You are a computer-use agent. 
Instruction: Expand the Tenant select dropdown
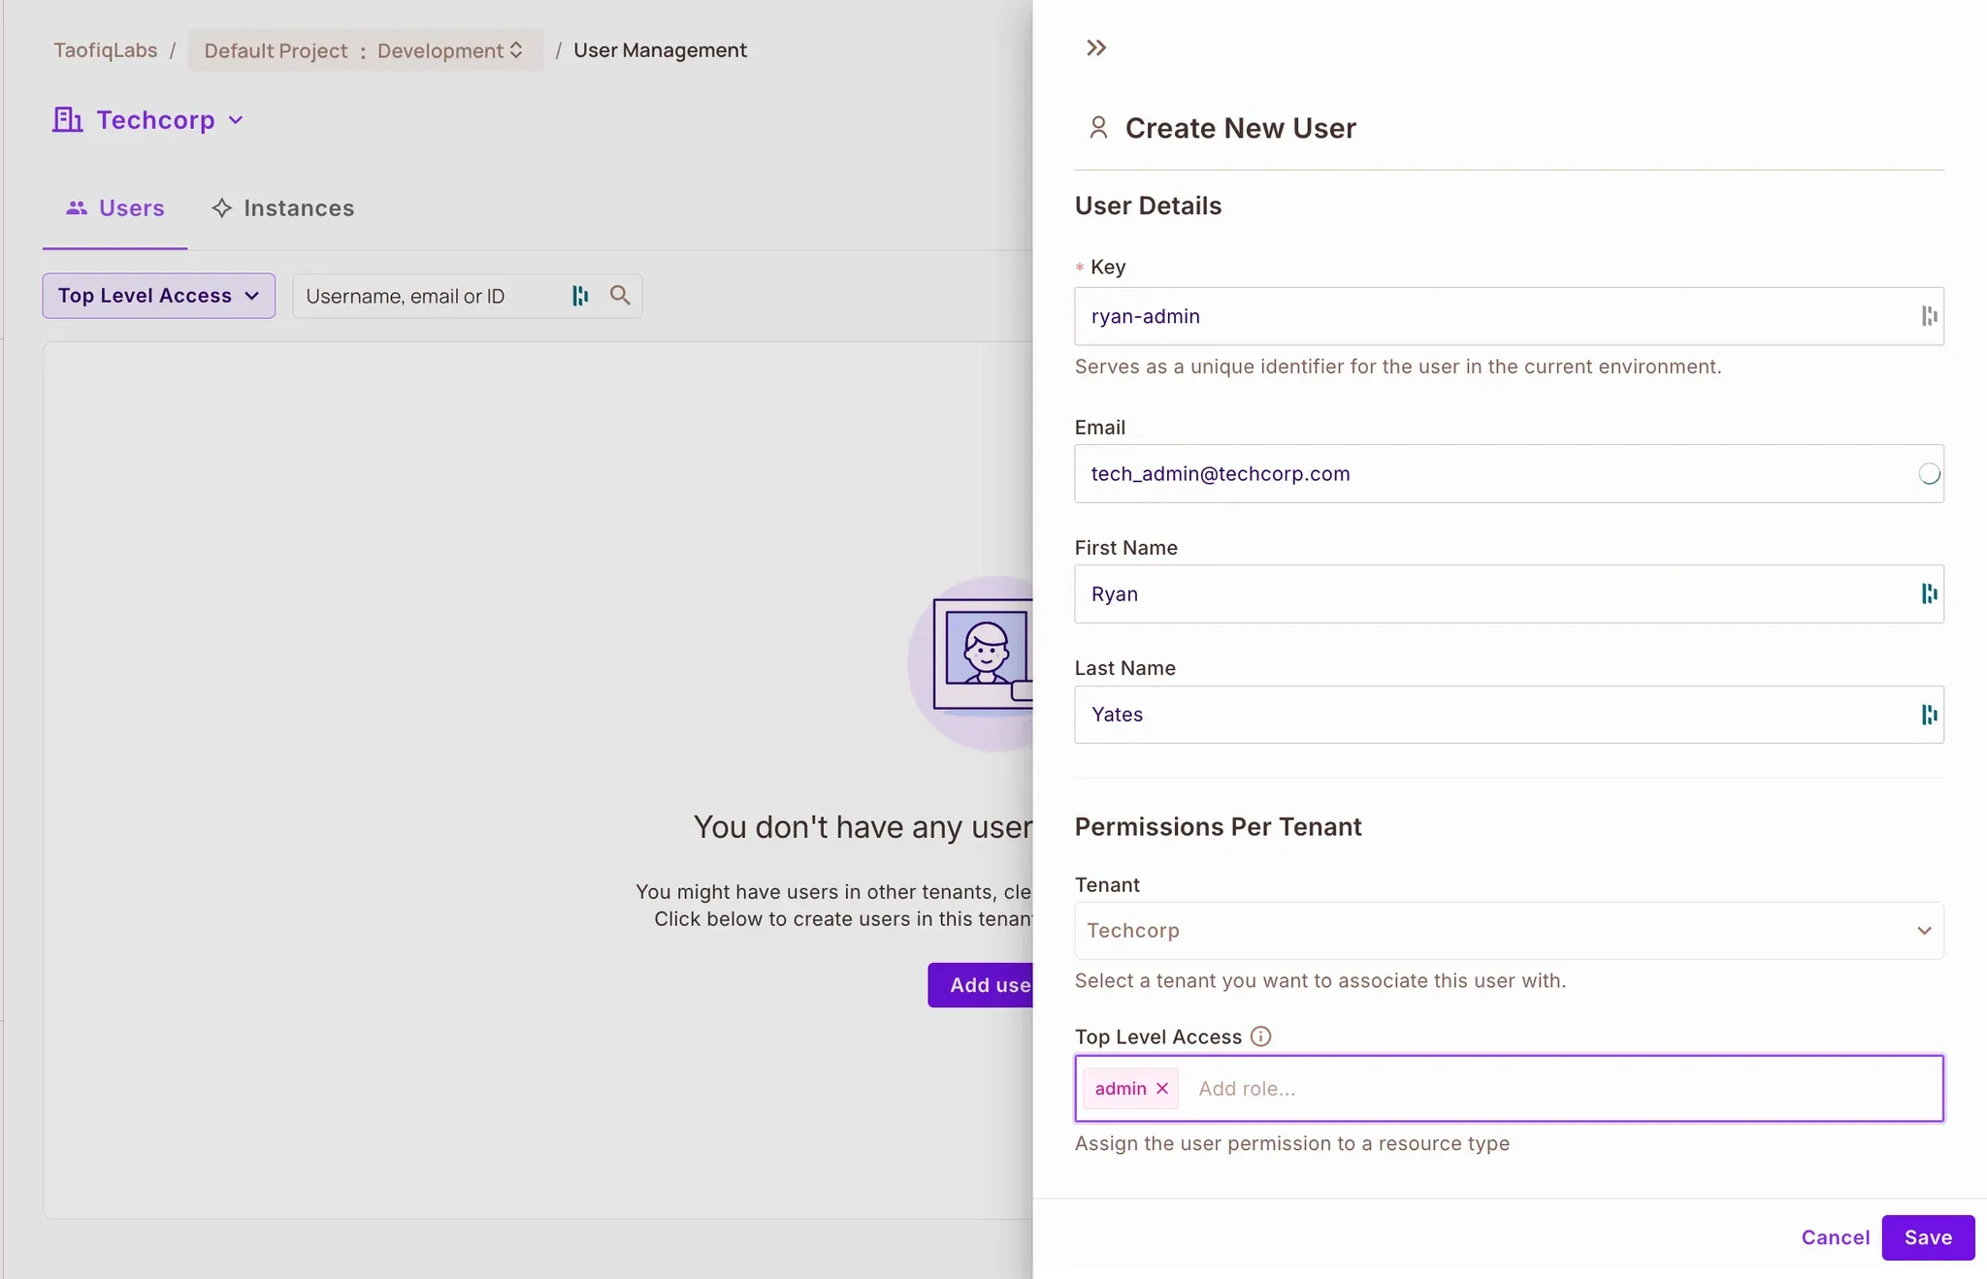pyautogui.click(x=1509, y=931)
